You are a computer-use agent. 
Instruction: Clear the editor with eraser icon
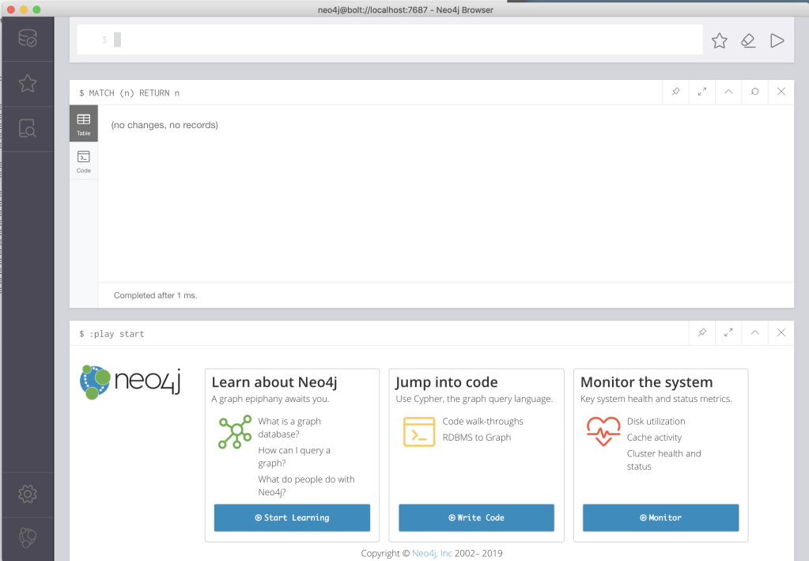tap(748, 40)
